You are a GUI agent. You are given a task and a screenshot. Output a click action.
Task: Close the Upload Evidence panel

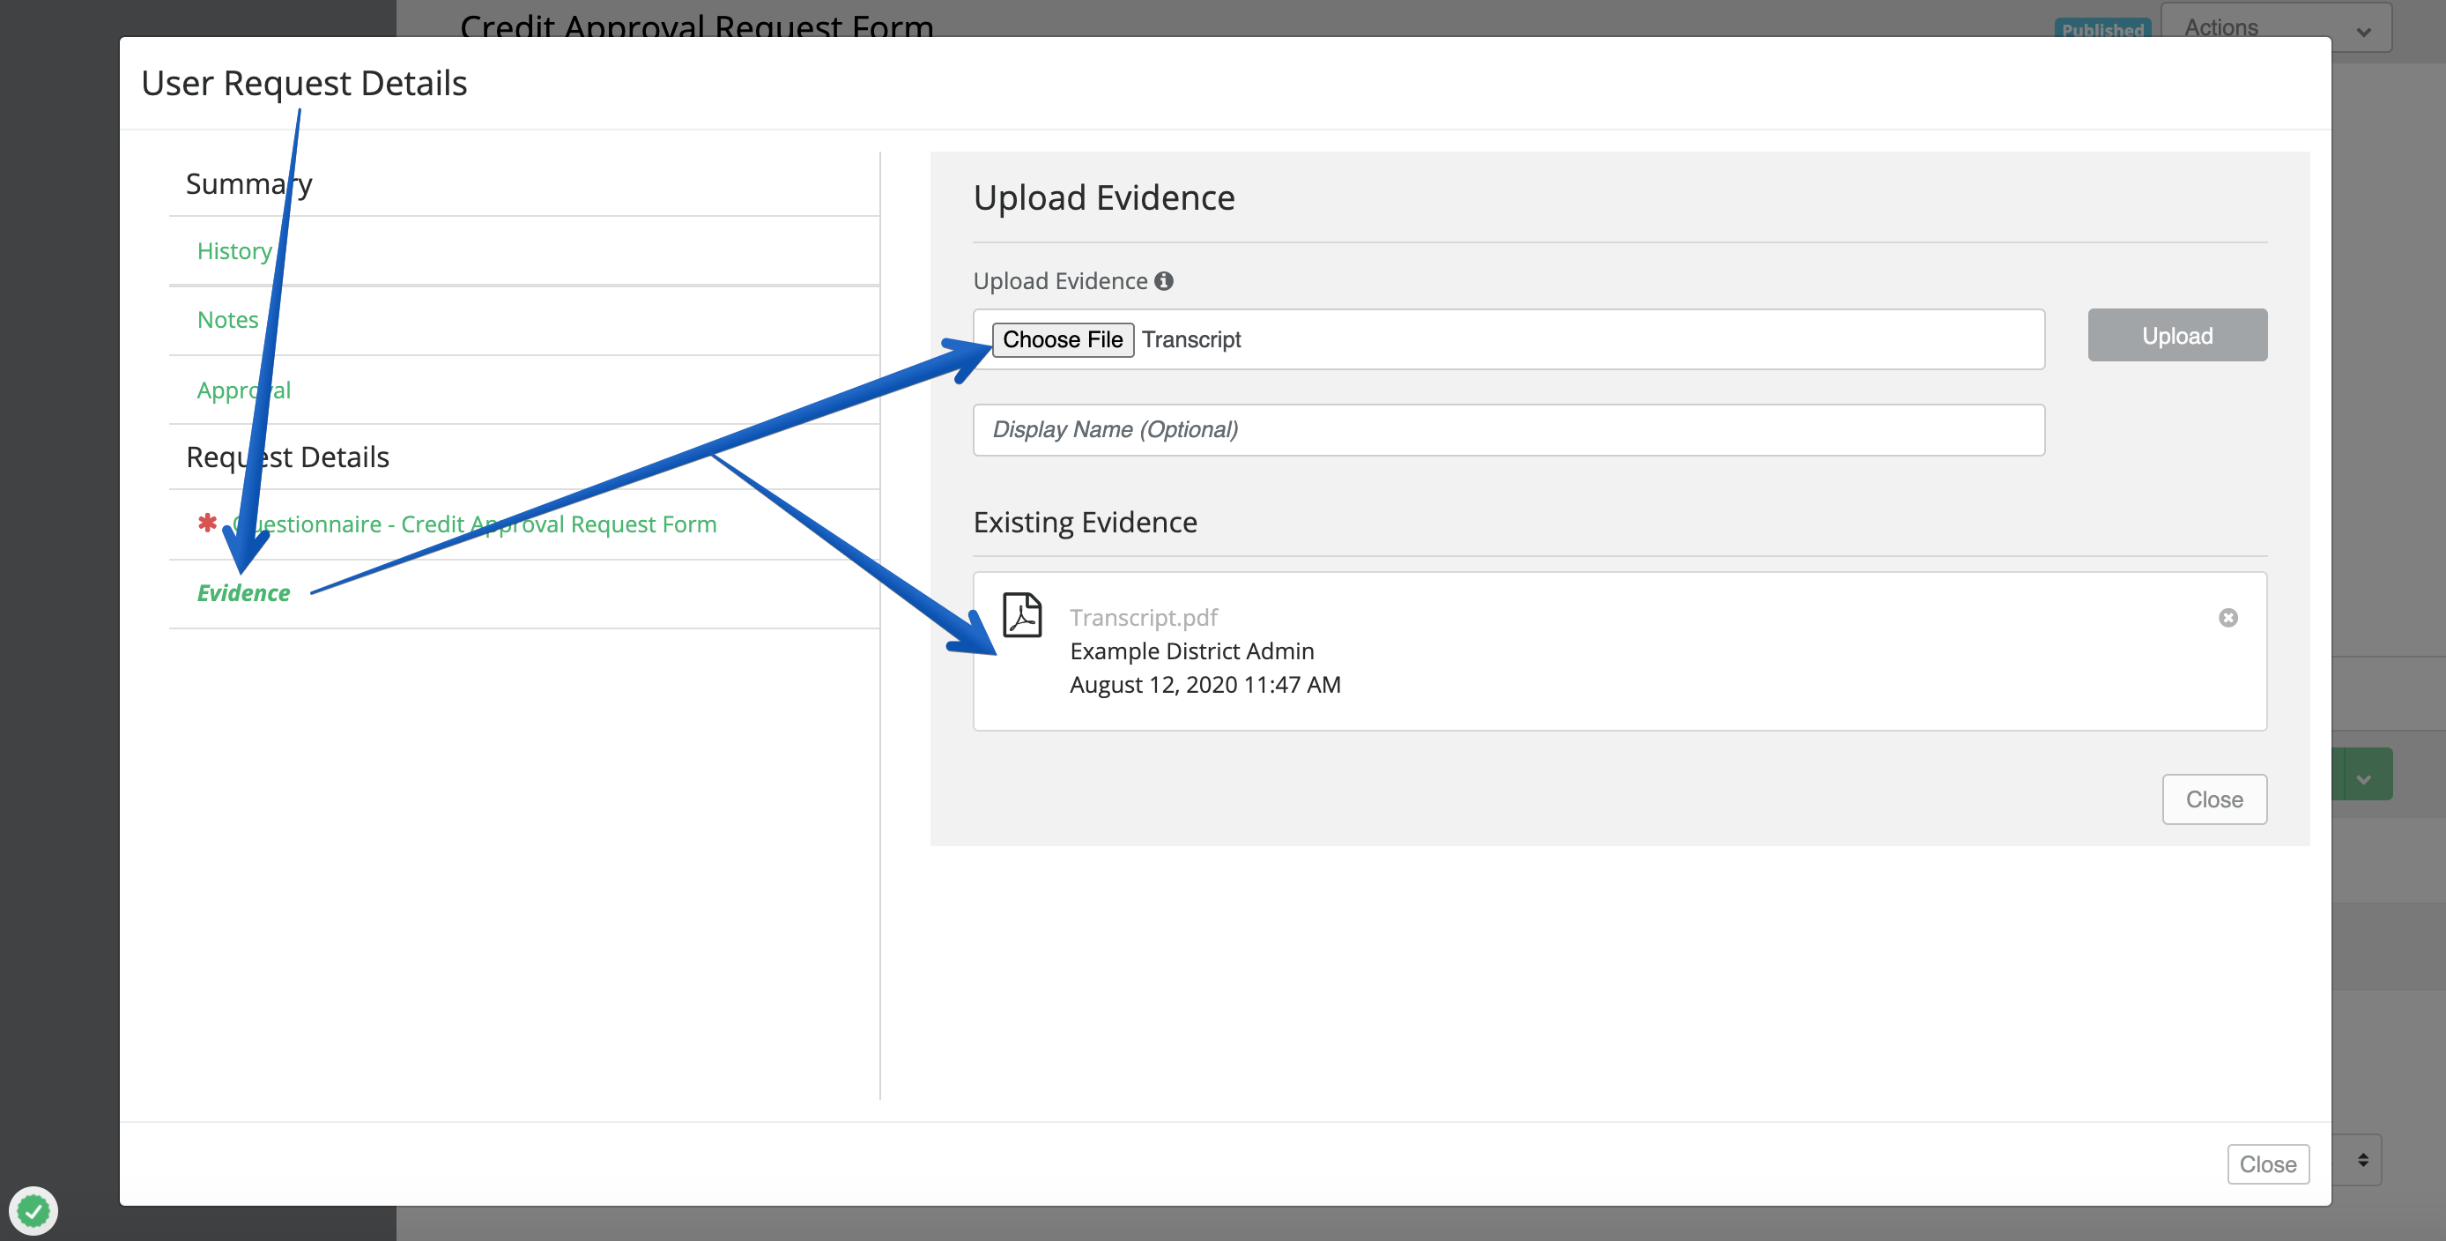[x=2213, y=799]
